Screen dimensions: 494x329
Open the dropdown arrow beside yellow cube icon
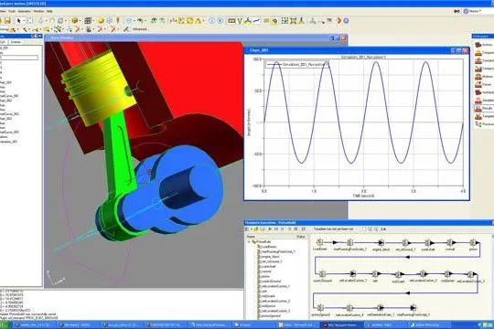point(80,21)
